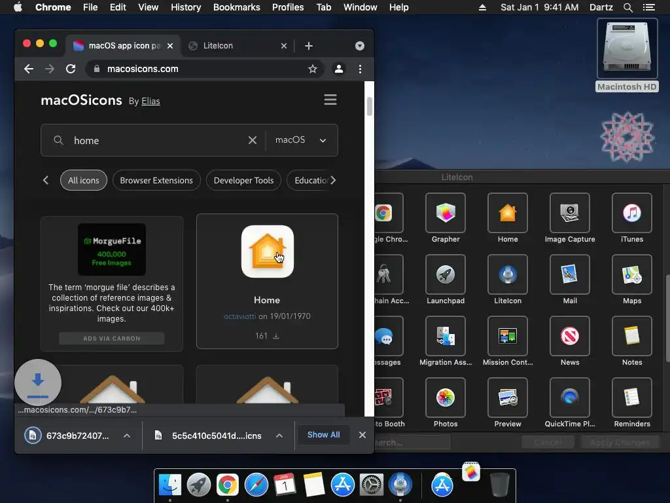Click Apply Changes in LiteIcon
The height and width of the screenshot is (503, 670).
click(620, 443)
